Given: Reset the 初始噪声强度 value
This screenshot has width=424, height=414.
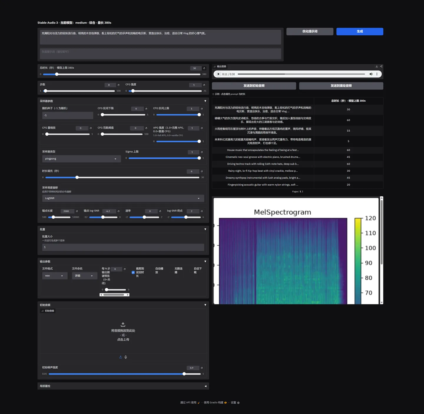Looking at the screenshot, I should [x=202, y=368].
